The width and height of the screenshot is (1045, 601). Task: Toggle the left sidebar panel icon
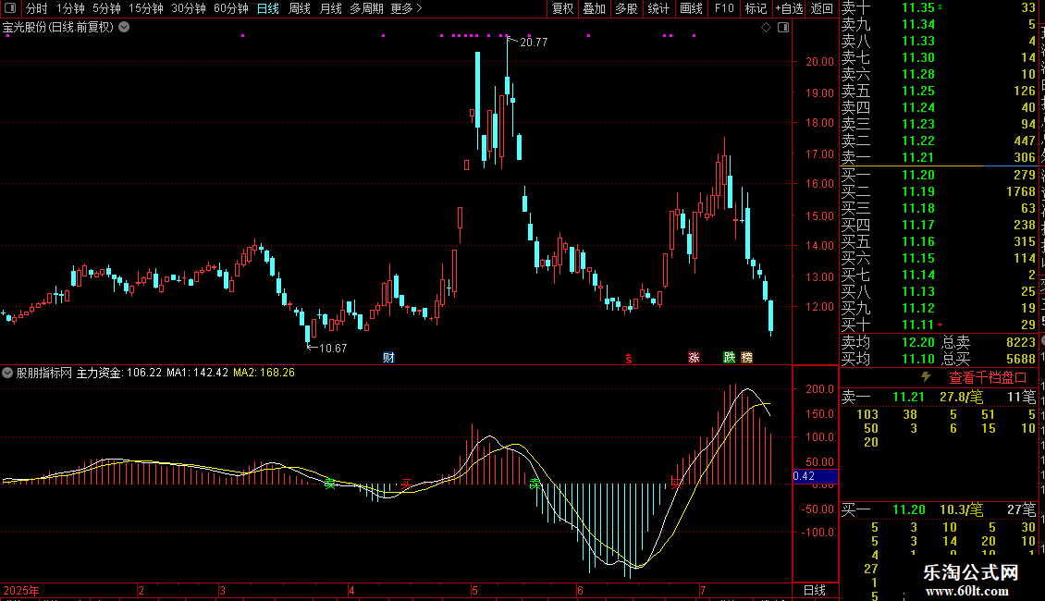click(10, 8)
